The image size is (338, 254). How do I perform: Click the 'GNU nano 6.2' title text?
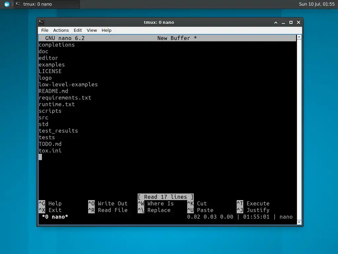[65, 38]
